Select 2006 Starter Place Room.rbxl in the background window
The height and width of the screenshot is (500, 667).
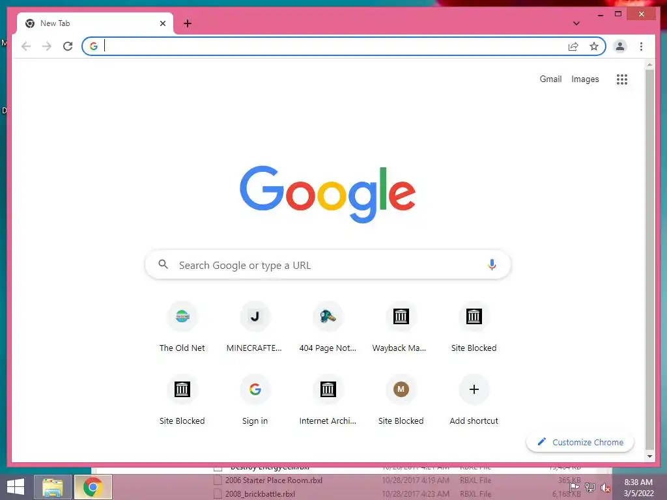coord(274,480)
